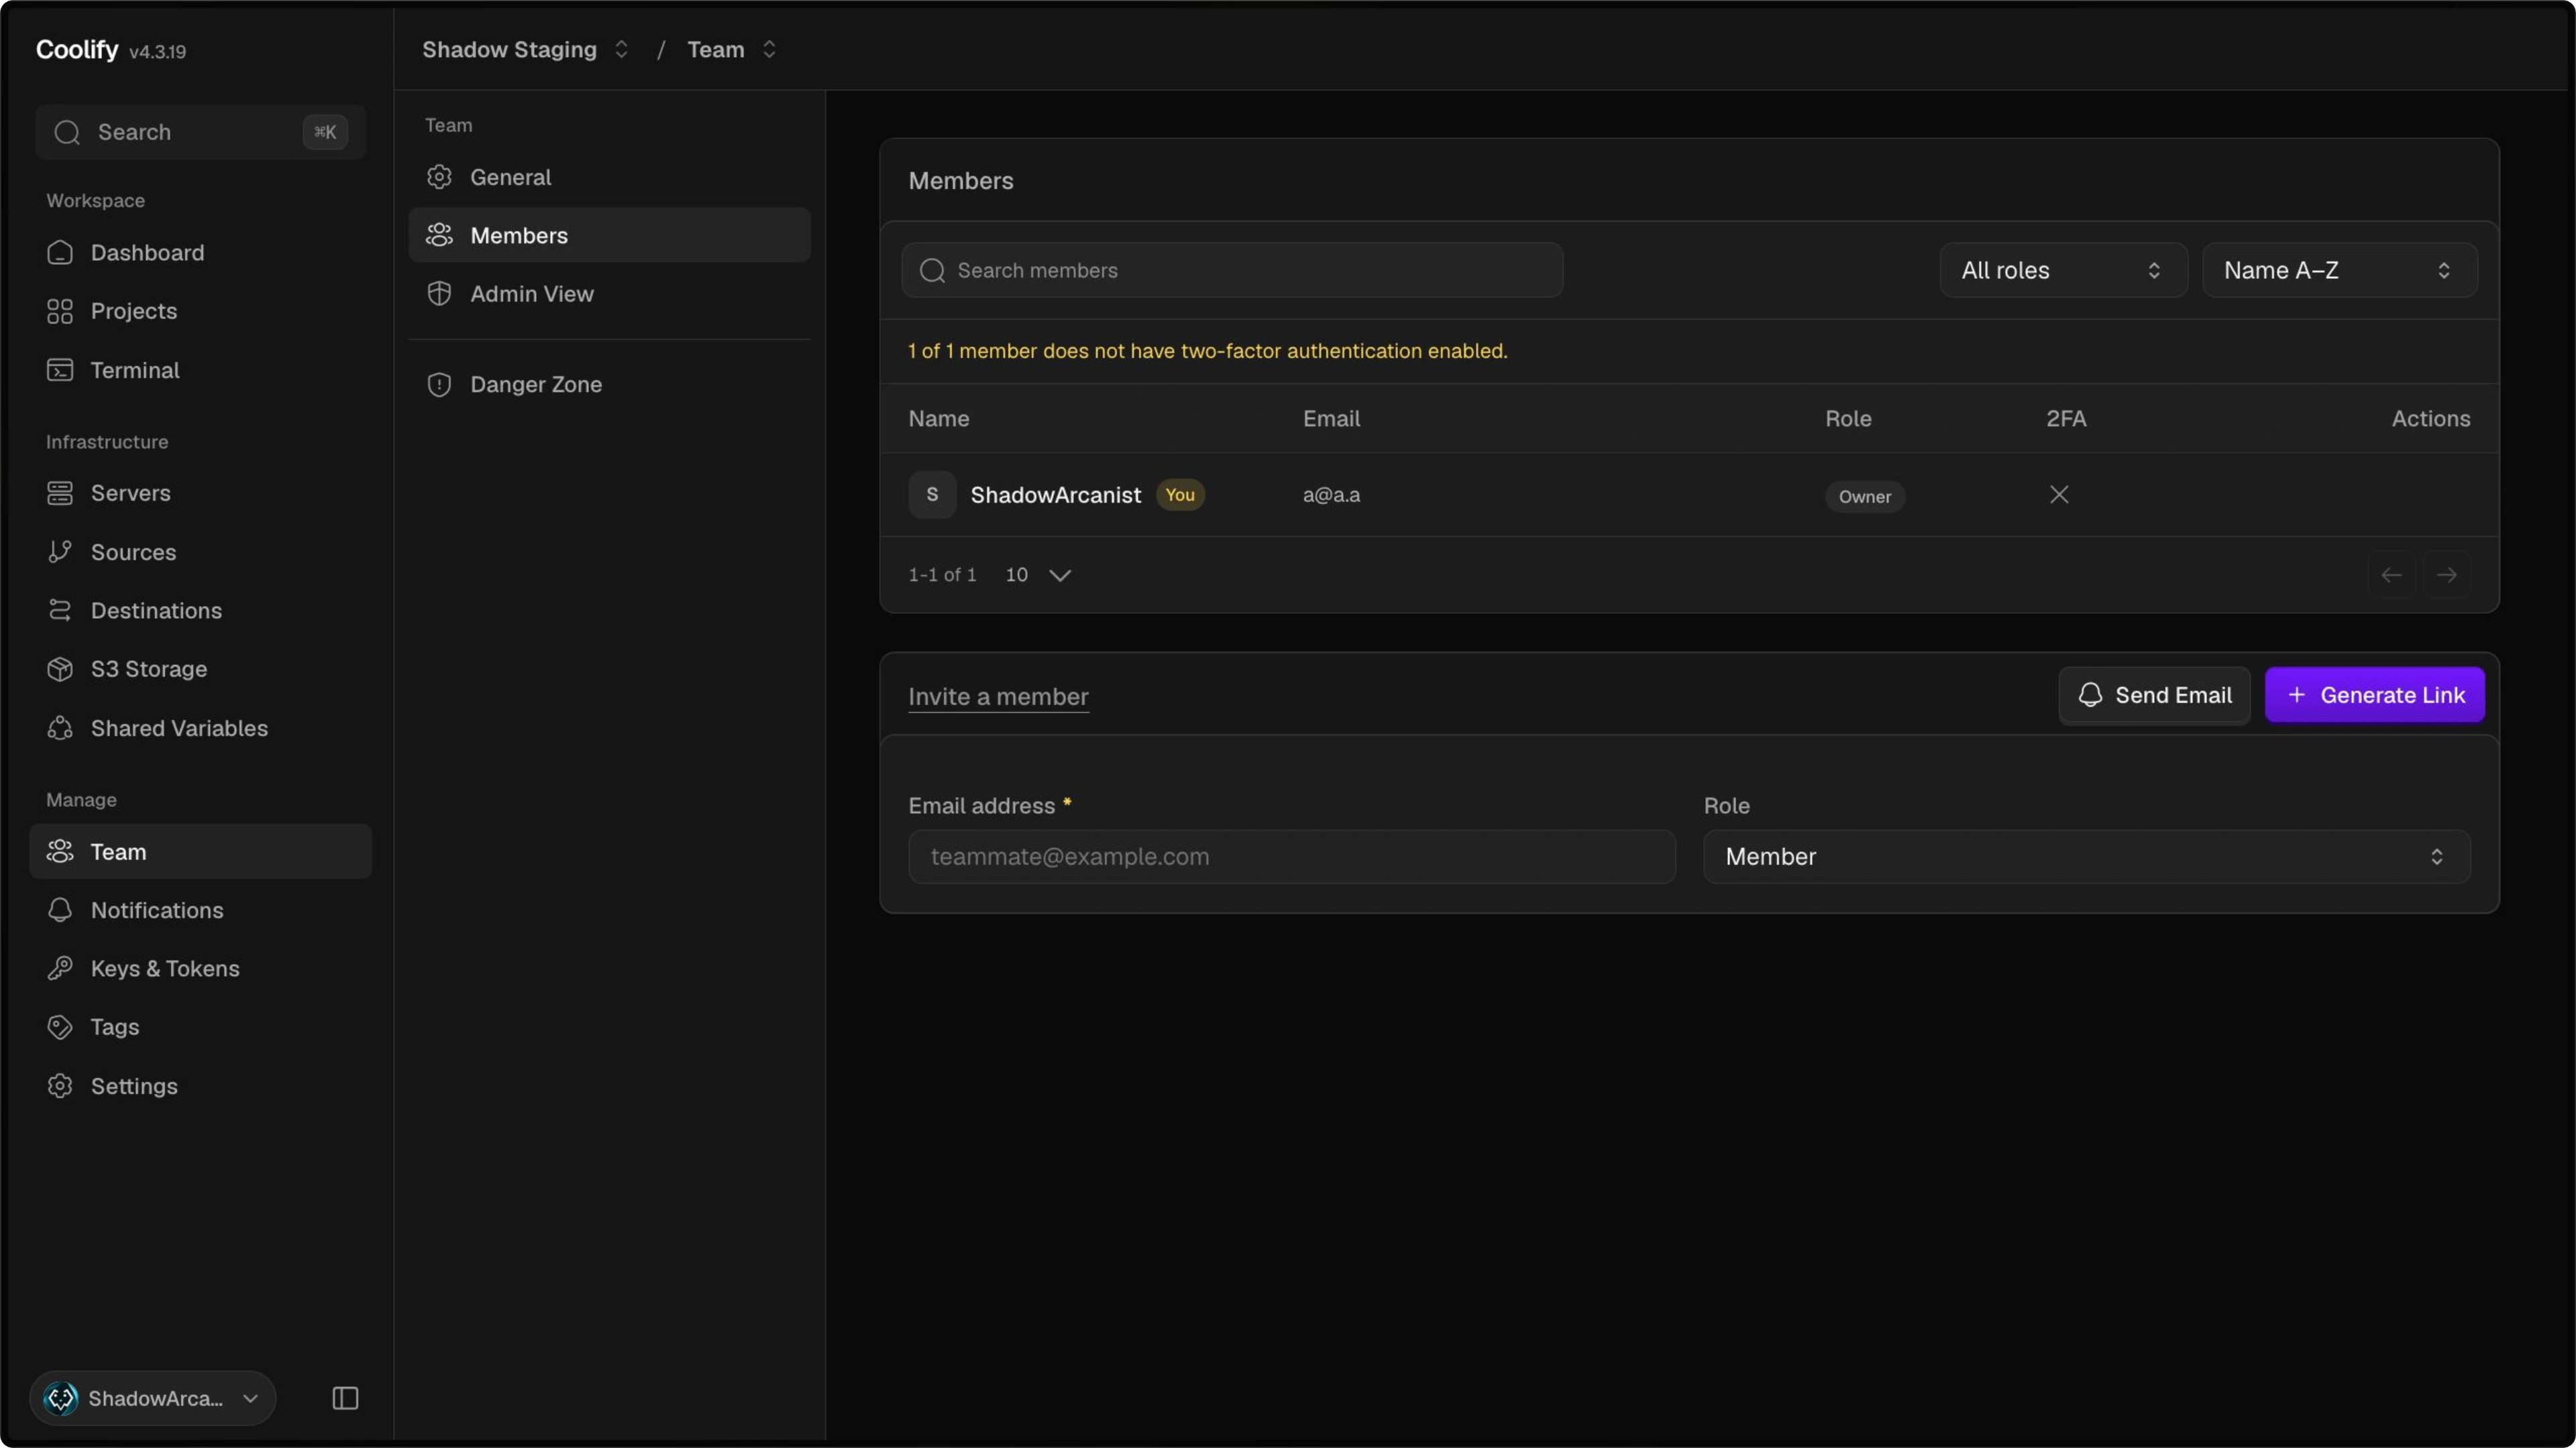Click the Danger Zone shield icon

coord(439,385)
